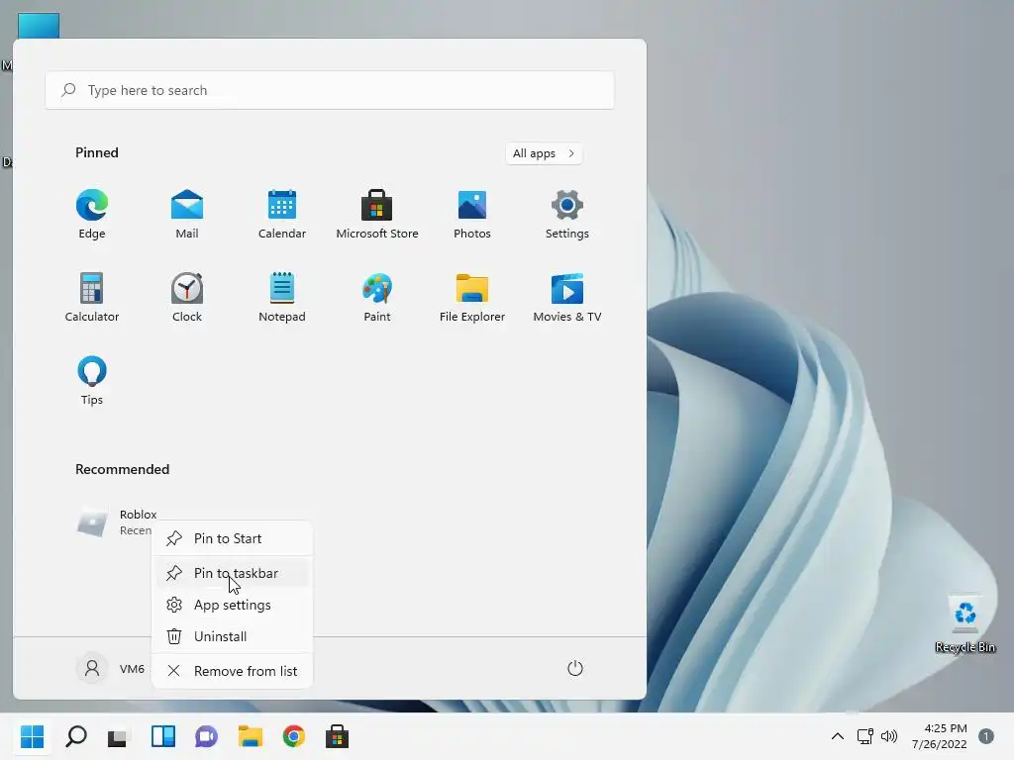Screen dimensions: 1014x760
Task: Open the Clock app
Action: pyautogui.click(x=187, y=297)
